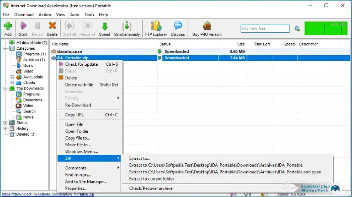Viewport: 352px width, 197px height.
Task: Open the Comments submenu in context menu
Action: point(89,168)
